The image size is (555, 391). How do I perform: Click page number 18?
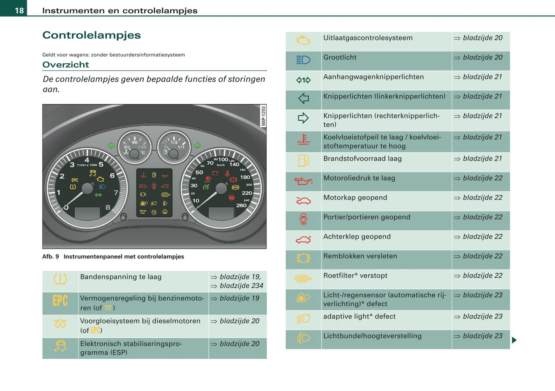coord(19,10)
